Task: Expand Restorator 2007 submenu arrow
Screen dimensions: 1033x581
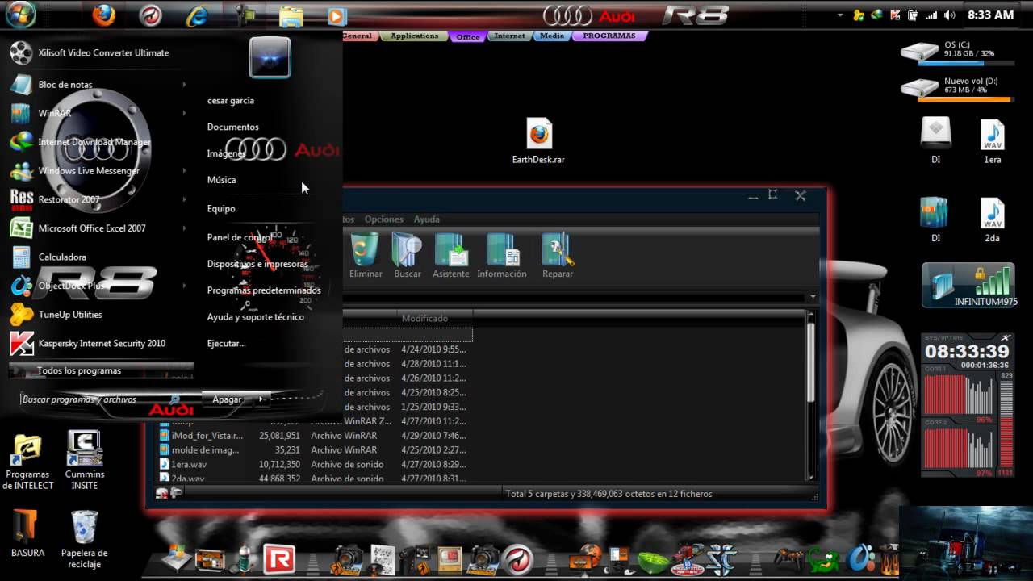Action: pyautogui.click(x=184, y=199)
